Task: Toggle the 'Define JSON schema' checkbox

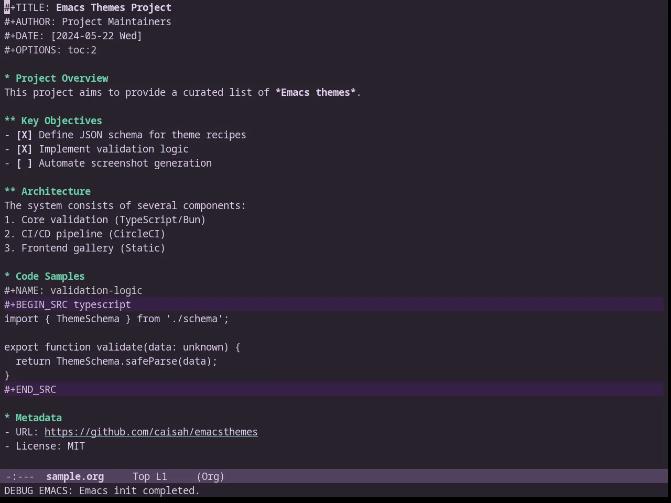Action: [24, 135]
